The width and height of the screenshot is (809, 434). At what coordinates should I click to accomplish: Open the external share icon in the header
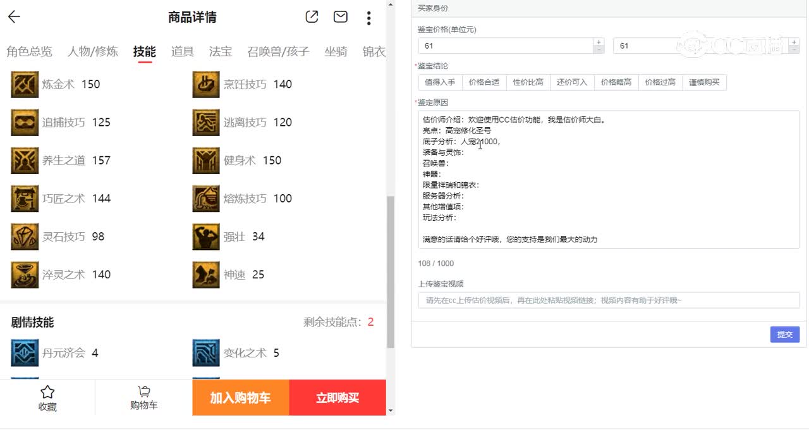pos(311,17)
